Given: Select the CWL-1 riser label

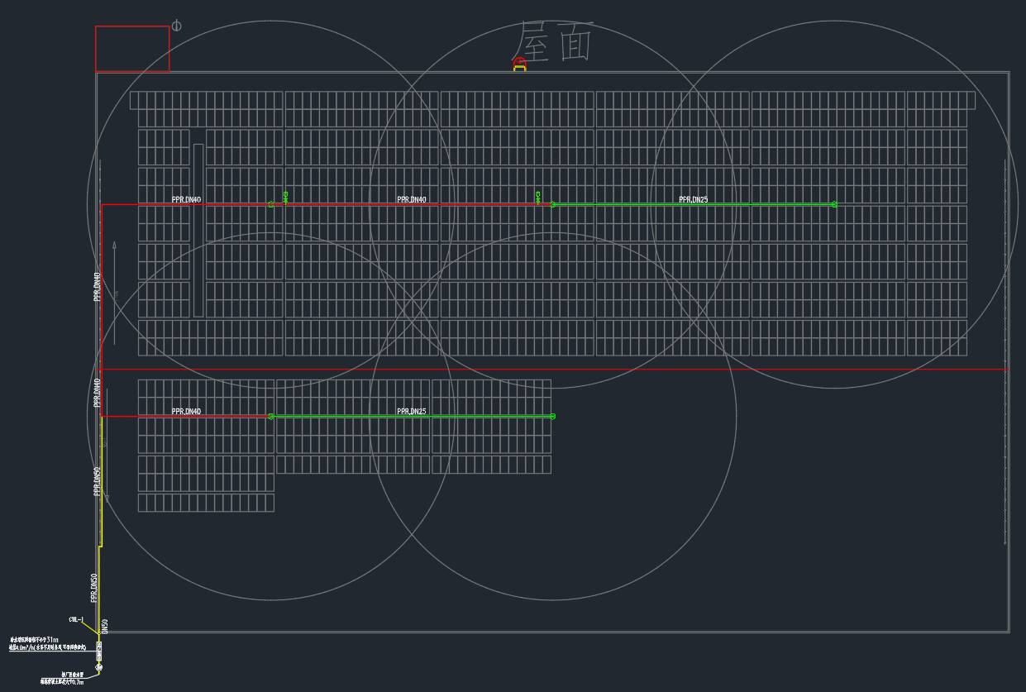Looking at the screenshot, I should (77, 619).
